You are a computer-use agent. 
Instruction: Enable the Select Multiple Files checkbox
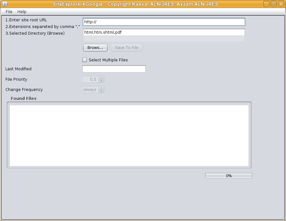point(85,60)
